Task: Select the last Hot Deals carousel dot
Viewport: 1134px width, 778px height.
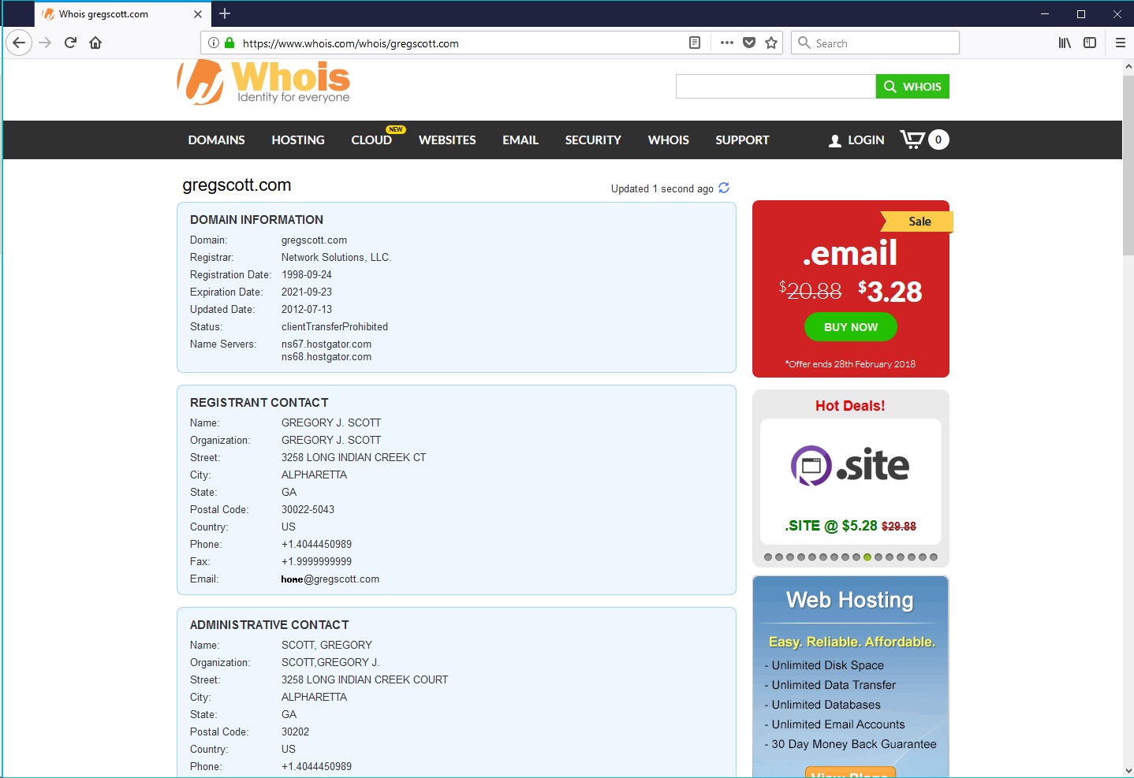Action: point(934,557)
